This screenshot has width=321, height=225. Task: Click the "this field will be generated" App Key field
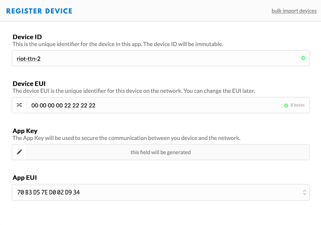tap(160, 152)
